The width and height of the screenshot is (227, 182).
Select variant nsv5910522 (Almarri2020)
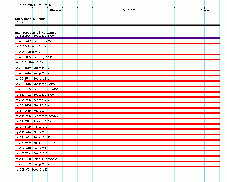click(34, 121)
